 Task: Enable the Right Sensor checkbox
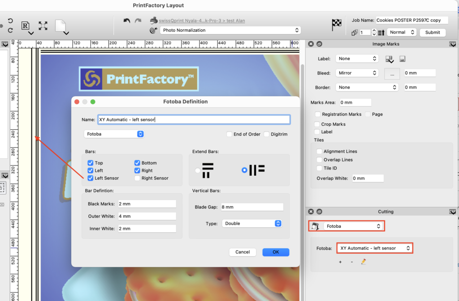[137, 178]
